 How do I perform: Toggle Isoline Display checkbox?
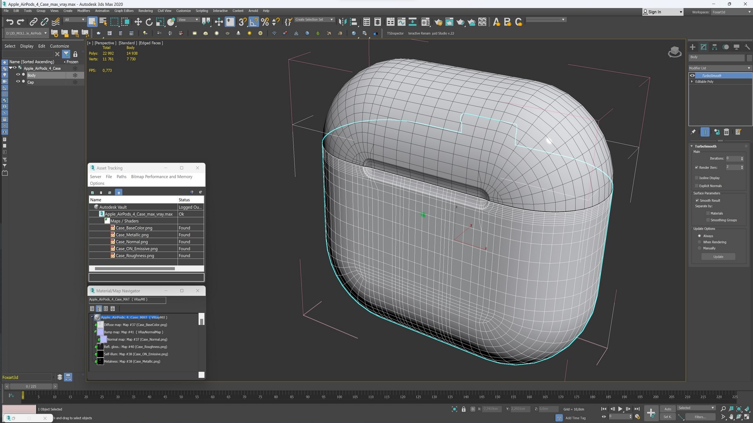697,178
